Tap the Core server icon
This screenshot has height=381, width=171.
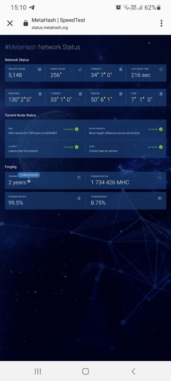pyautogui.click(x=161, y=94)
